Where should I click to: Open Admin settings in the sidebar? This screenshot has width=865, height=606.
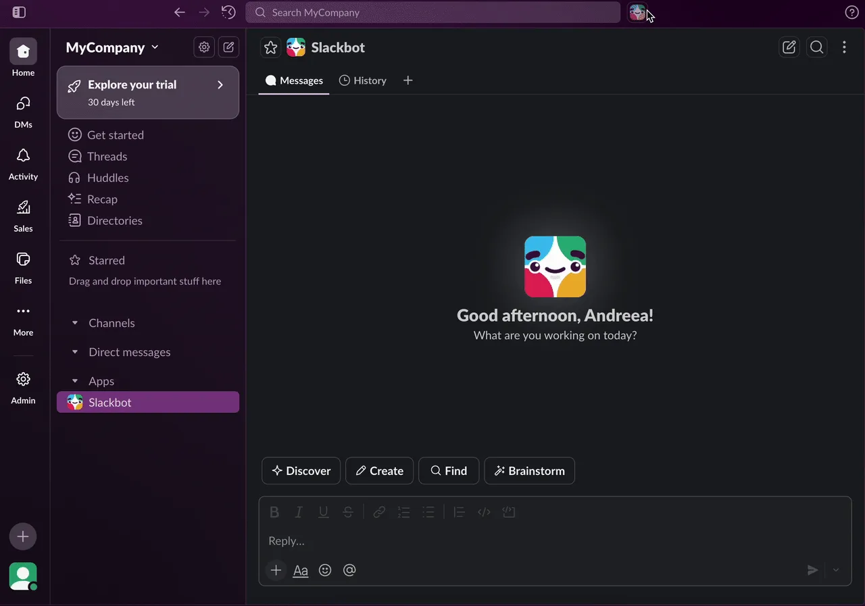point(23,387)
